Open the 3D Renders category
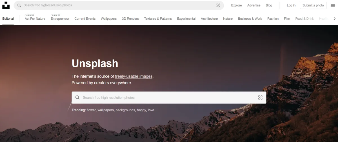 [x=130, y=19]
